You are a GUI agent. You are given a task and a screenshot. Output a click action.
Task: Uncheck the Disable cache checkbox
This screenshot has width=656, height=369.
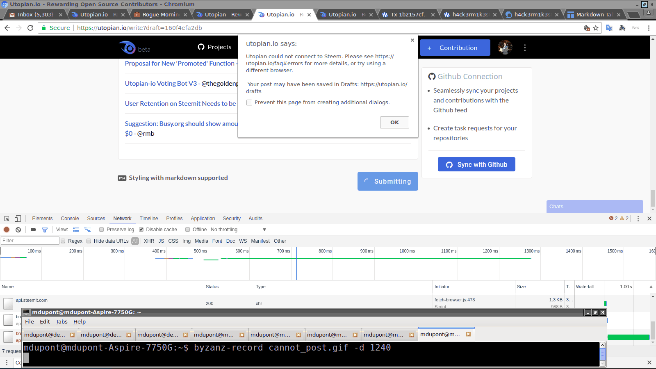tap(141, 230)
